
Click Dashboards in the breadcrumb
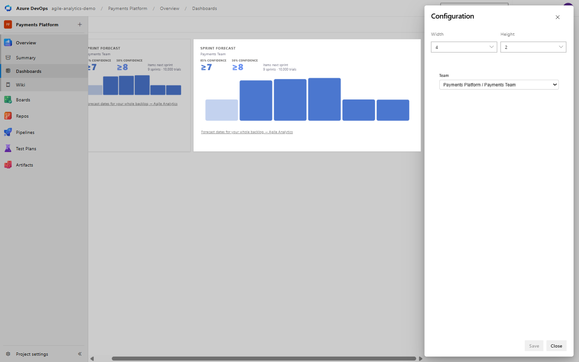pos(204,8)
